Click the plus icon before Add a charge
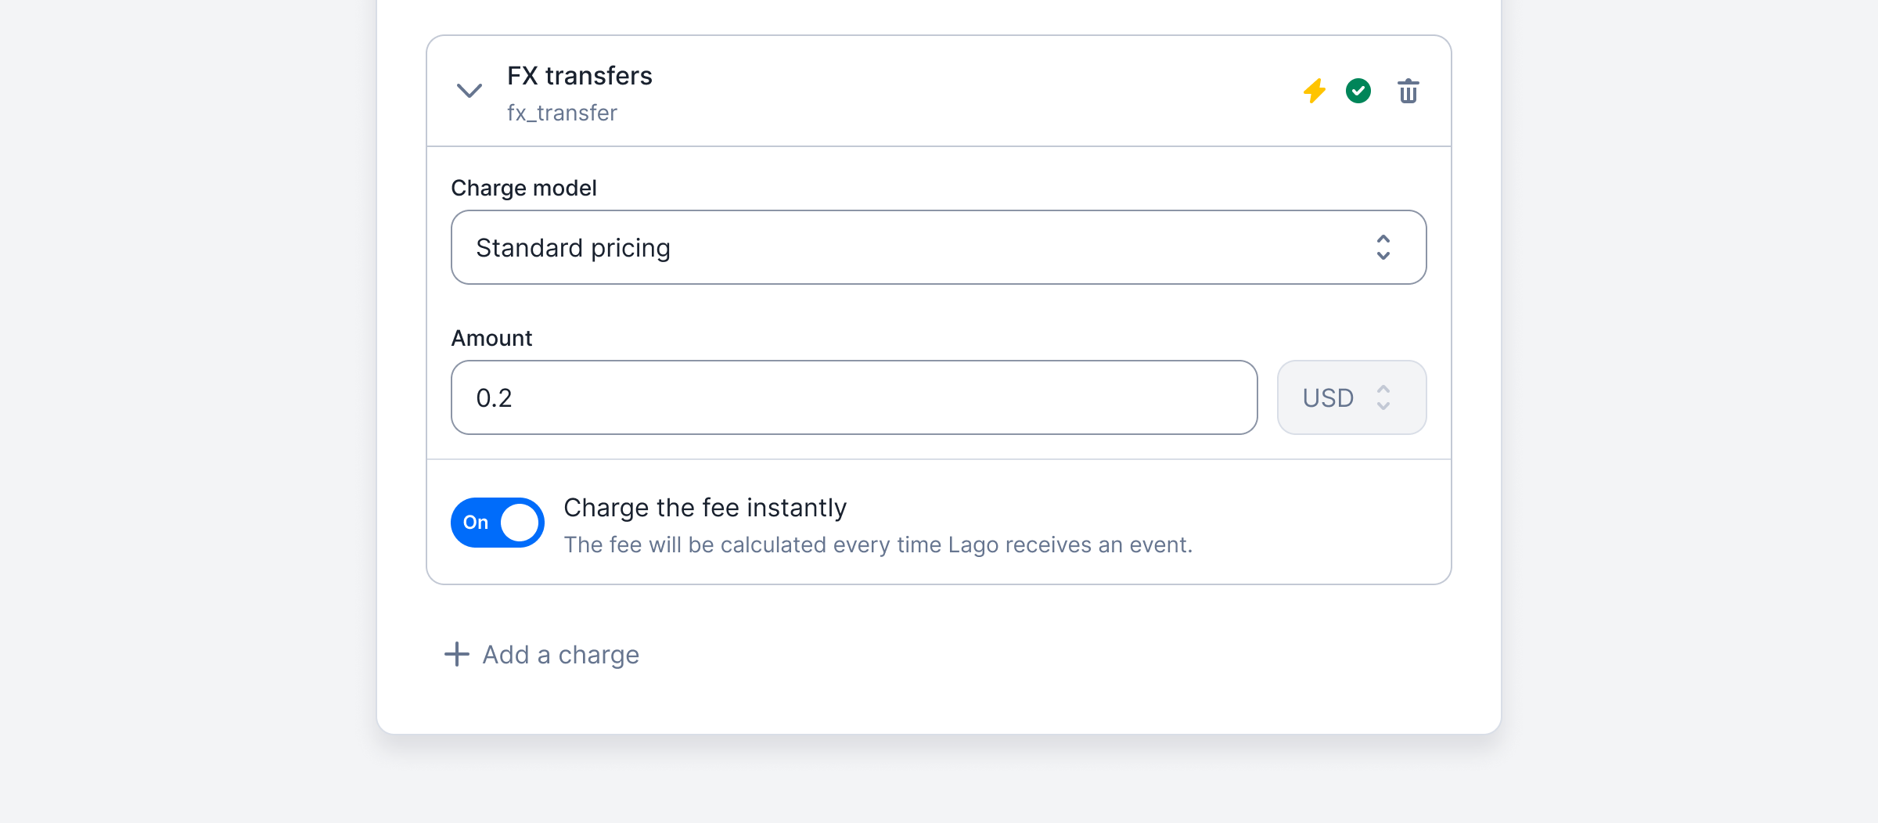This screenshot has width=1878, height=823. click(x=457, y=654)
